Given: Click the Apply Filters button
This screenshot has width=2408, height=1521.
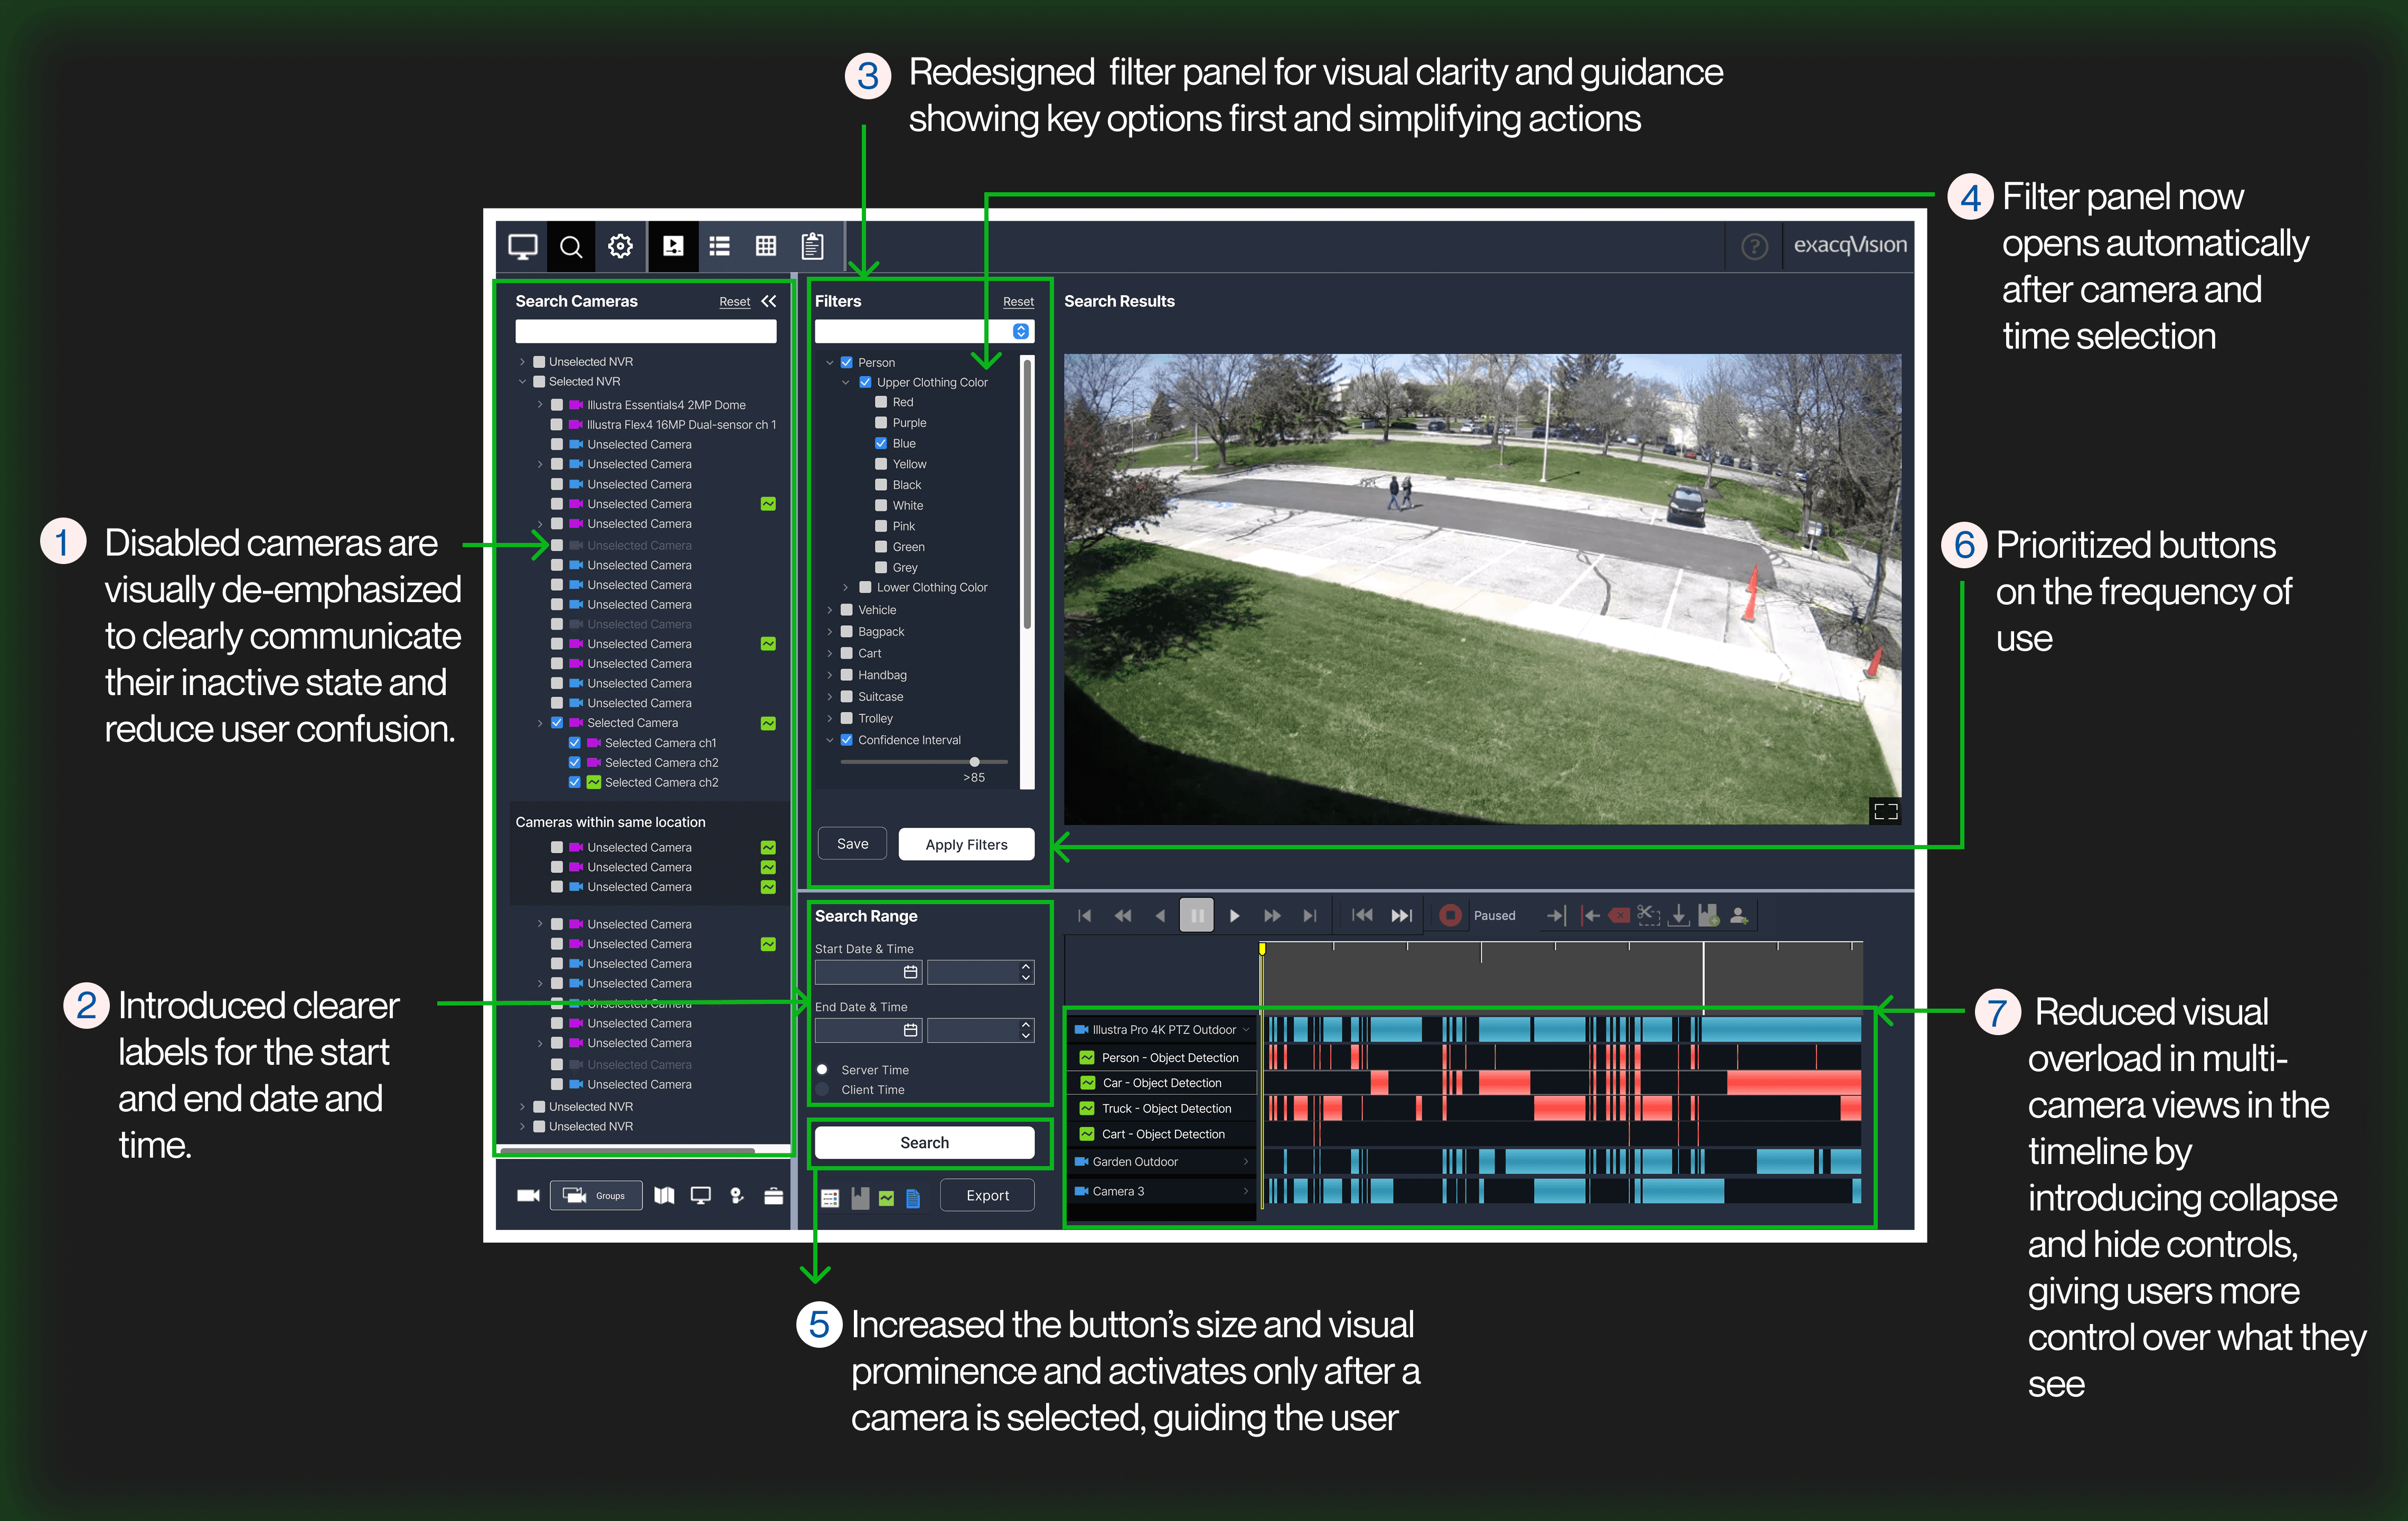Looking at the screenshot, I should coord(966,844).
